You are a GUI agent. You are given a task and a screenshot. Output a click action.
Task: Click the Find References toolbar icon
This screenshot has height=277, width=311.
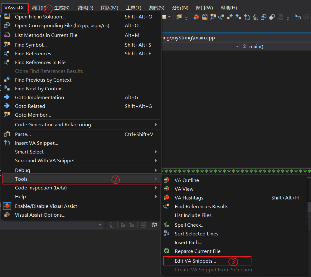221,17
